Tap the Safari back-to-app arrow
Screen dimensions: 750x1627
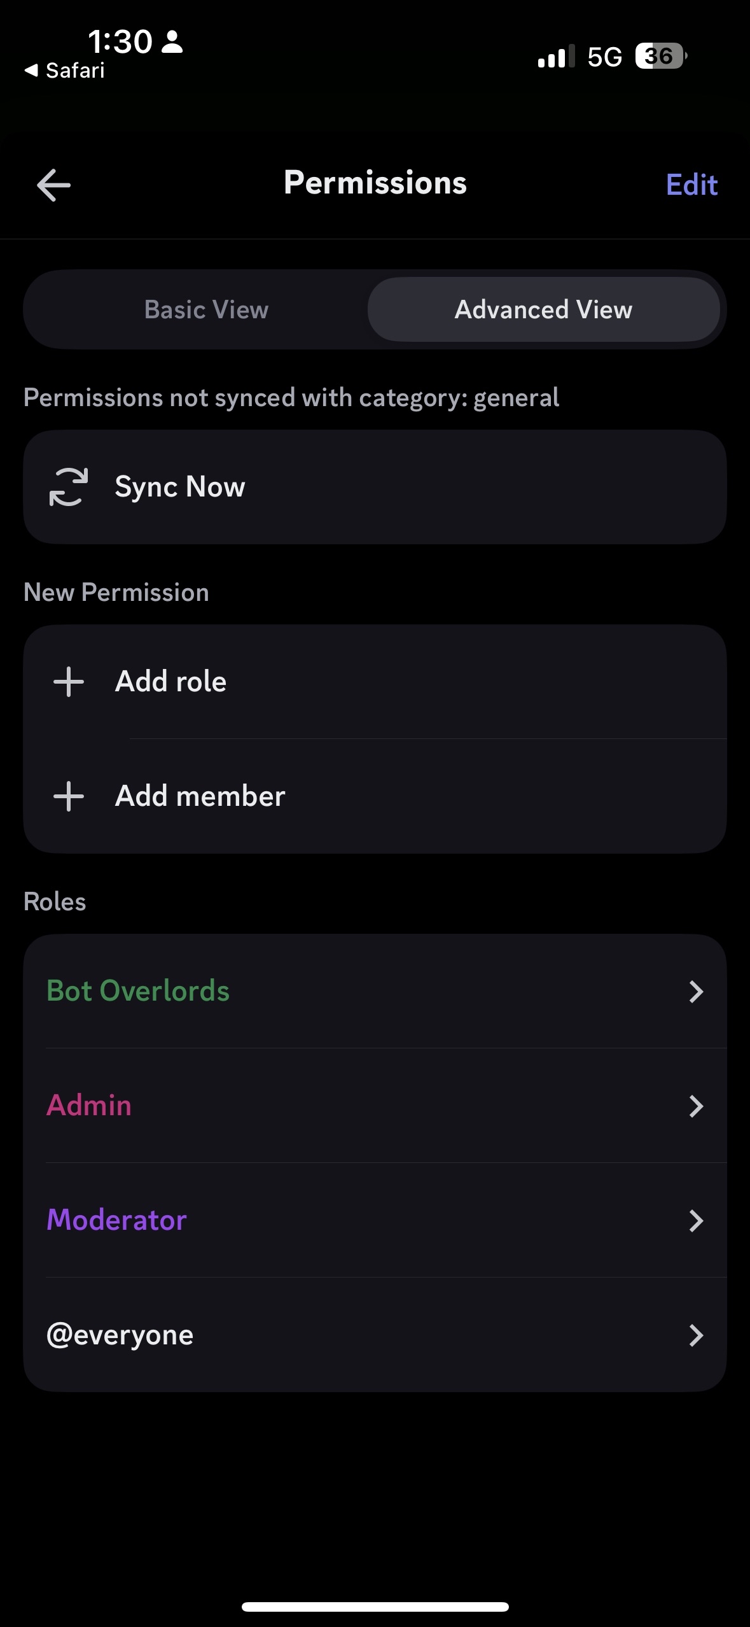[x=31, y=70]
